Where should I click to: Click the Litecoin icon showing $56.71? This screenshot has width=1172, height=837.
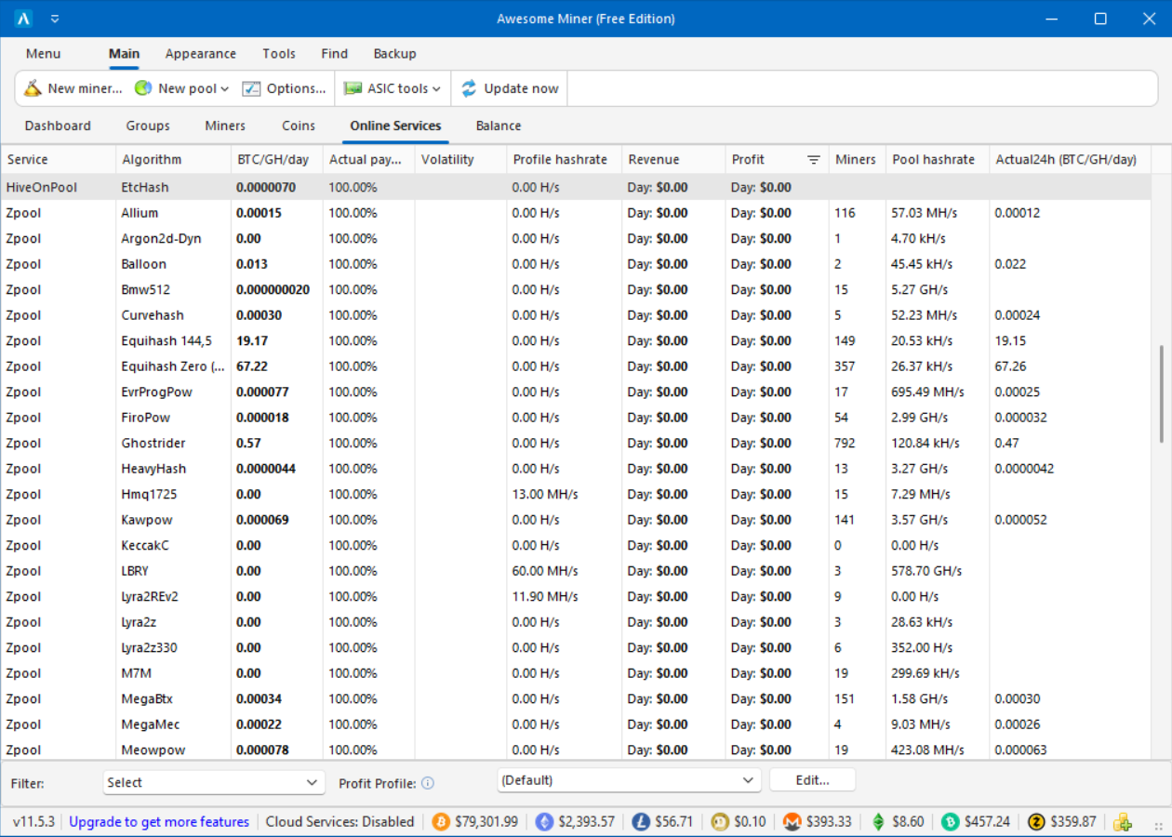(641, 822)
